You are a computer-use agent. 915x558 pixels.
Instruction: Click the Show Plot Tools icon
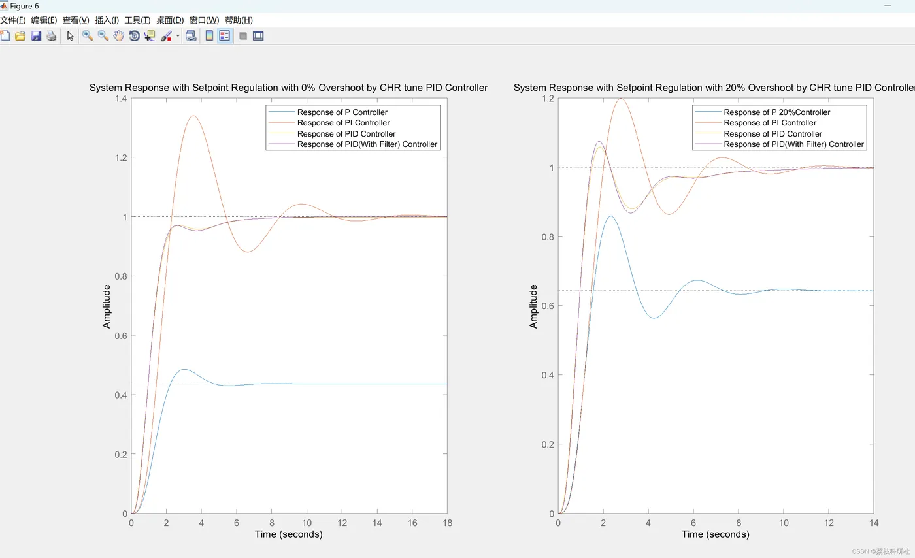(258, 36)
